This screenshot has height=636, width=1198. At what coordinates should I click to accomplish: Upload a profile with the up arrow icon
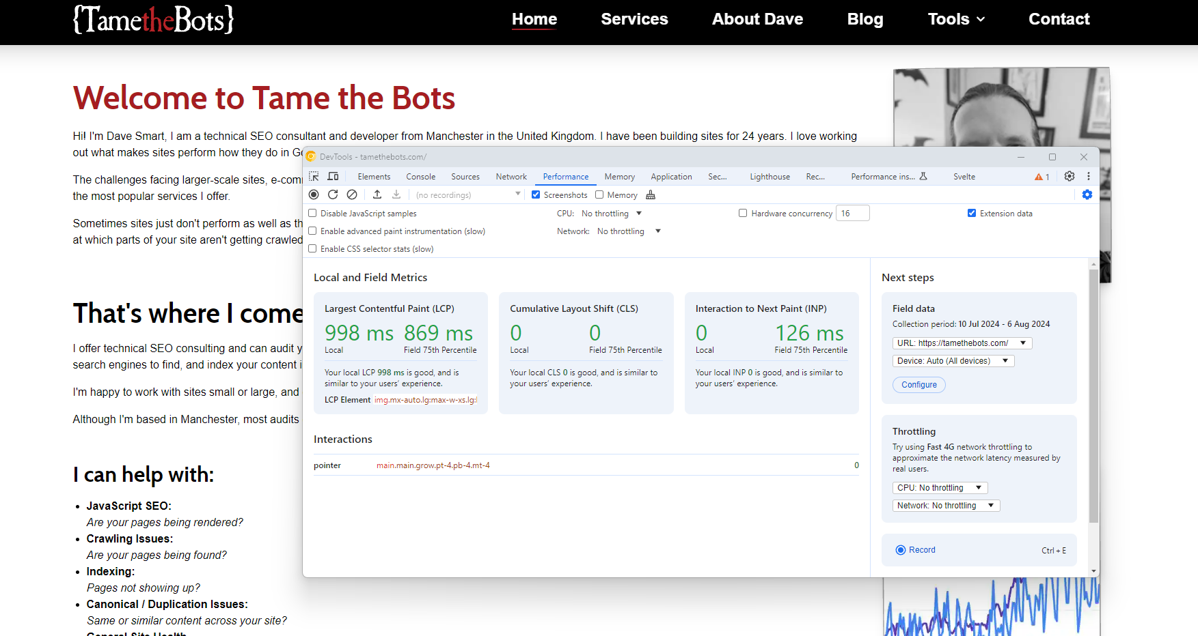coord(377,194)
